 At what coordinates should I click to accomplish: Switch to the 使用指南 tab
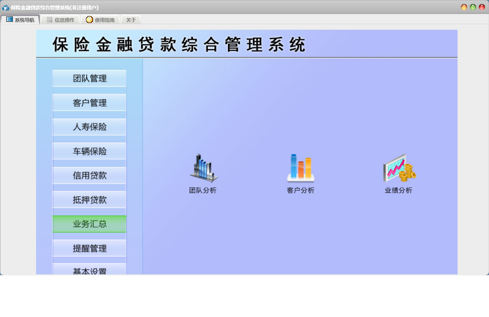[x=100, y=20]
